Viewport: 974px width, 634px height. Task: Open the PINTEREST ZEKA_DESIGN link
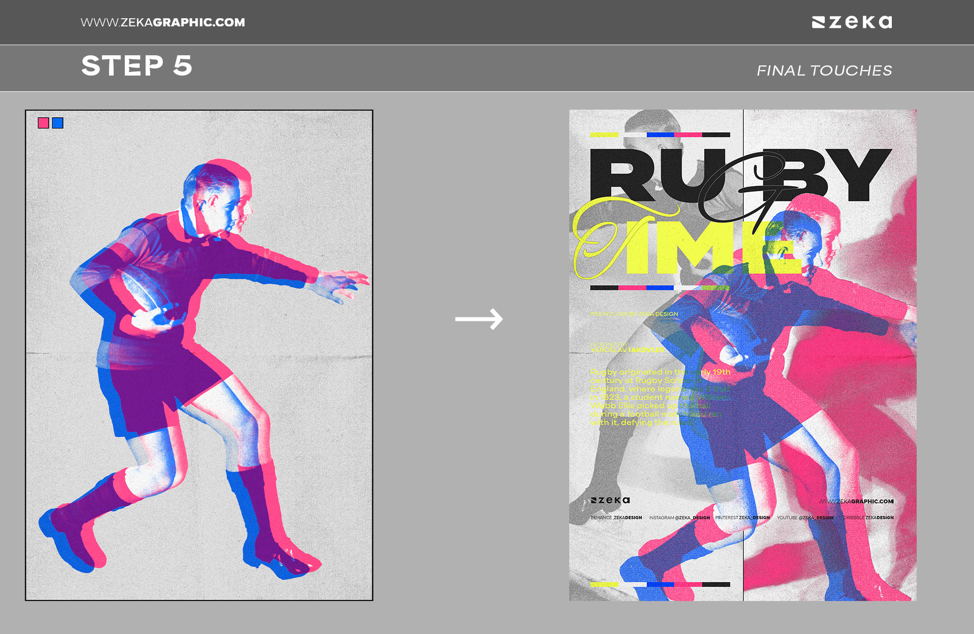(x=743, y=518)
